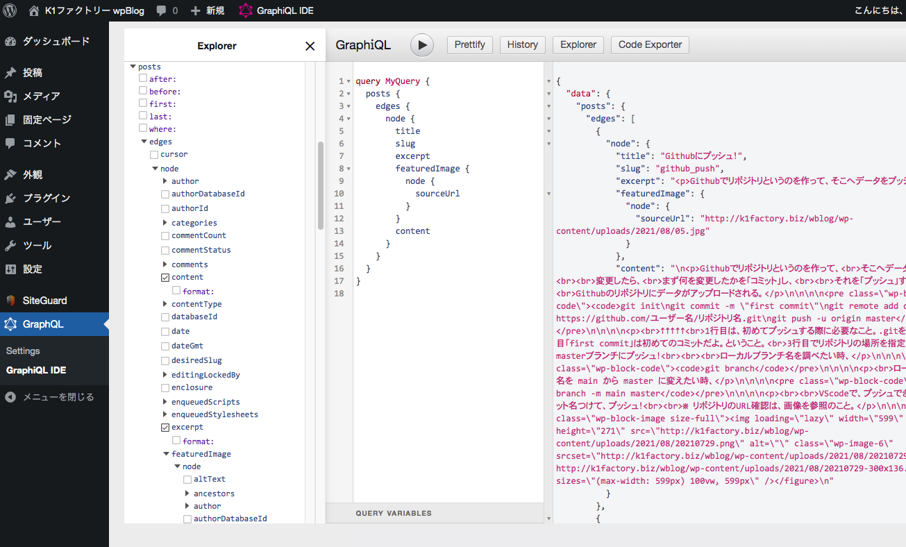Click the WordPress logo icon
The width and height of the screenshot is (906, 547).
[x=10, y=10]
